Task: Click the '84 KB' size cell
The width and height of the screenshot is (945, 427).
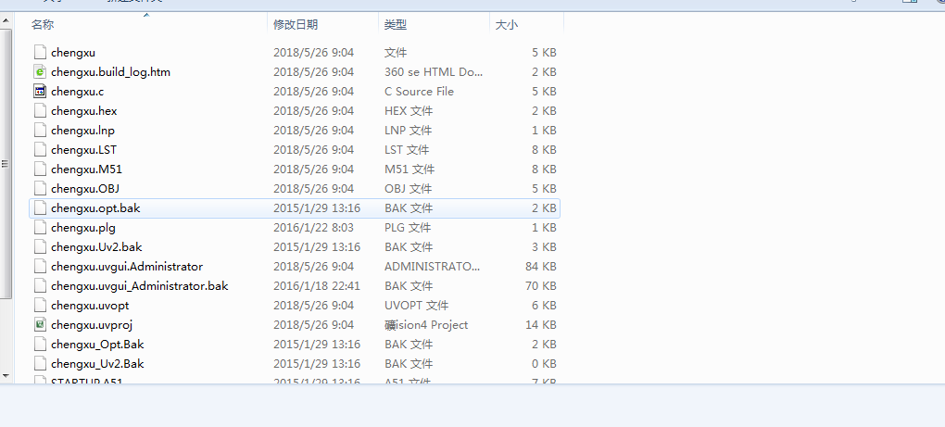Action: pos(541,266)
